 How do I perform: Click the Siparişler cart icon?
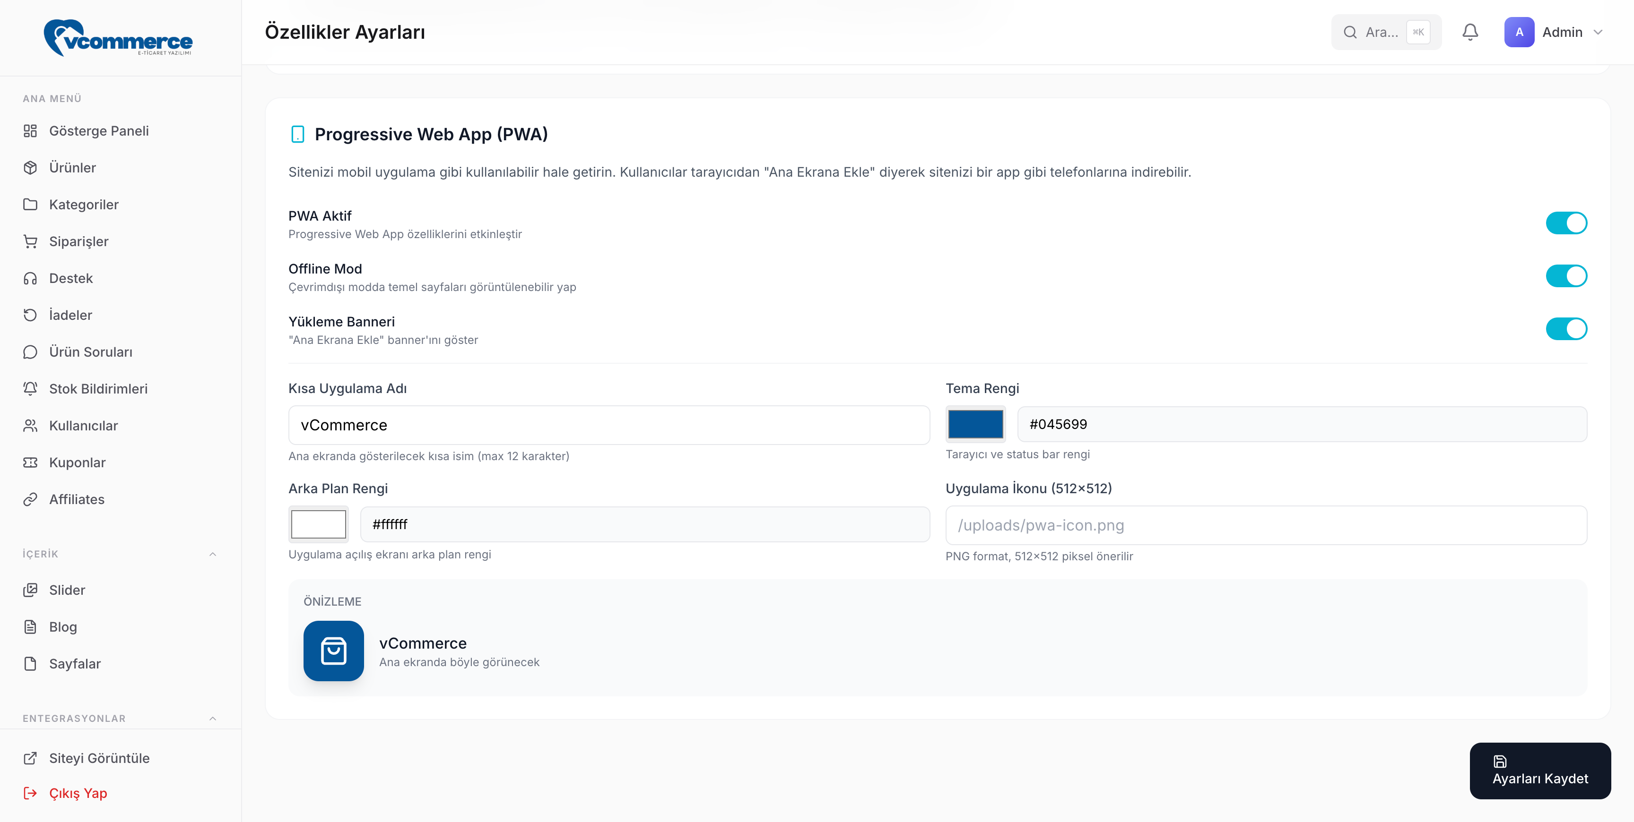tap(30, 241)
